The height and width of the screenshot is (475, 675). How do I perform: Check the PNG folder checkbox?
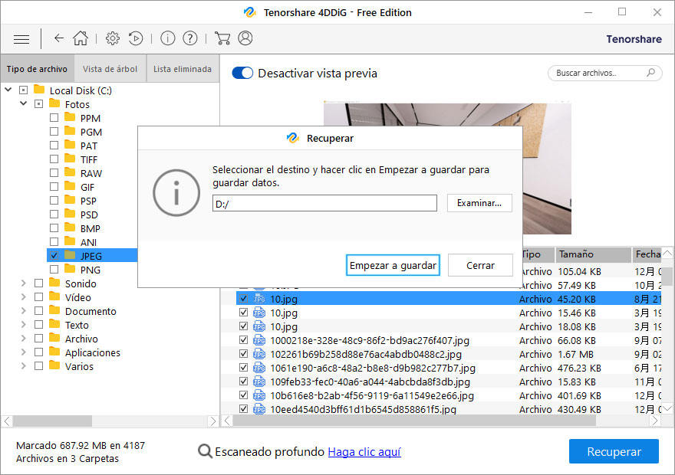54,270
